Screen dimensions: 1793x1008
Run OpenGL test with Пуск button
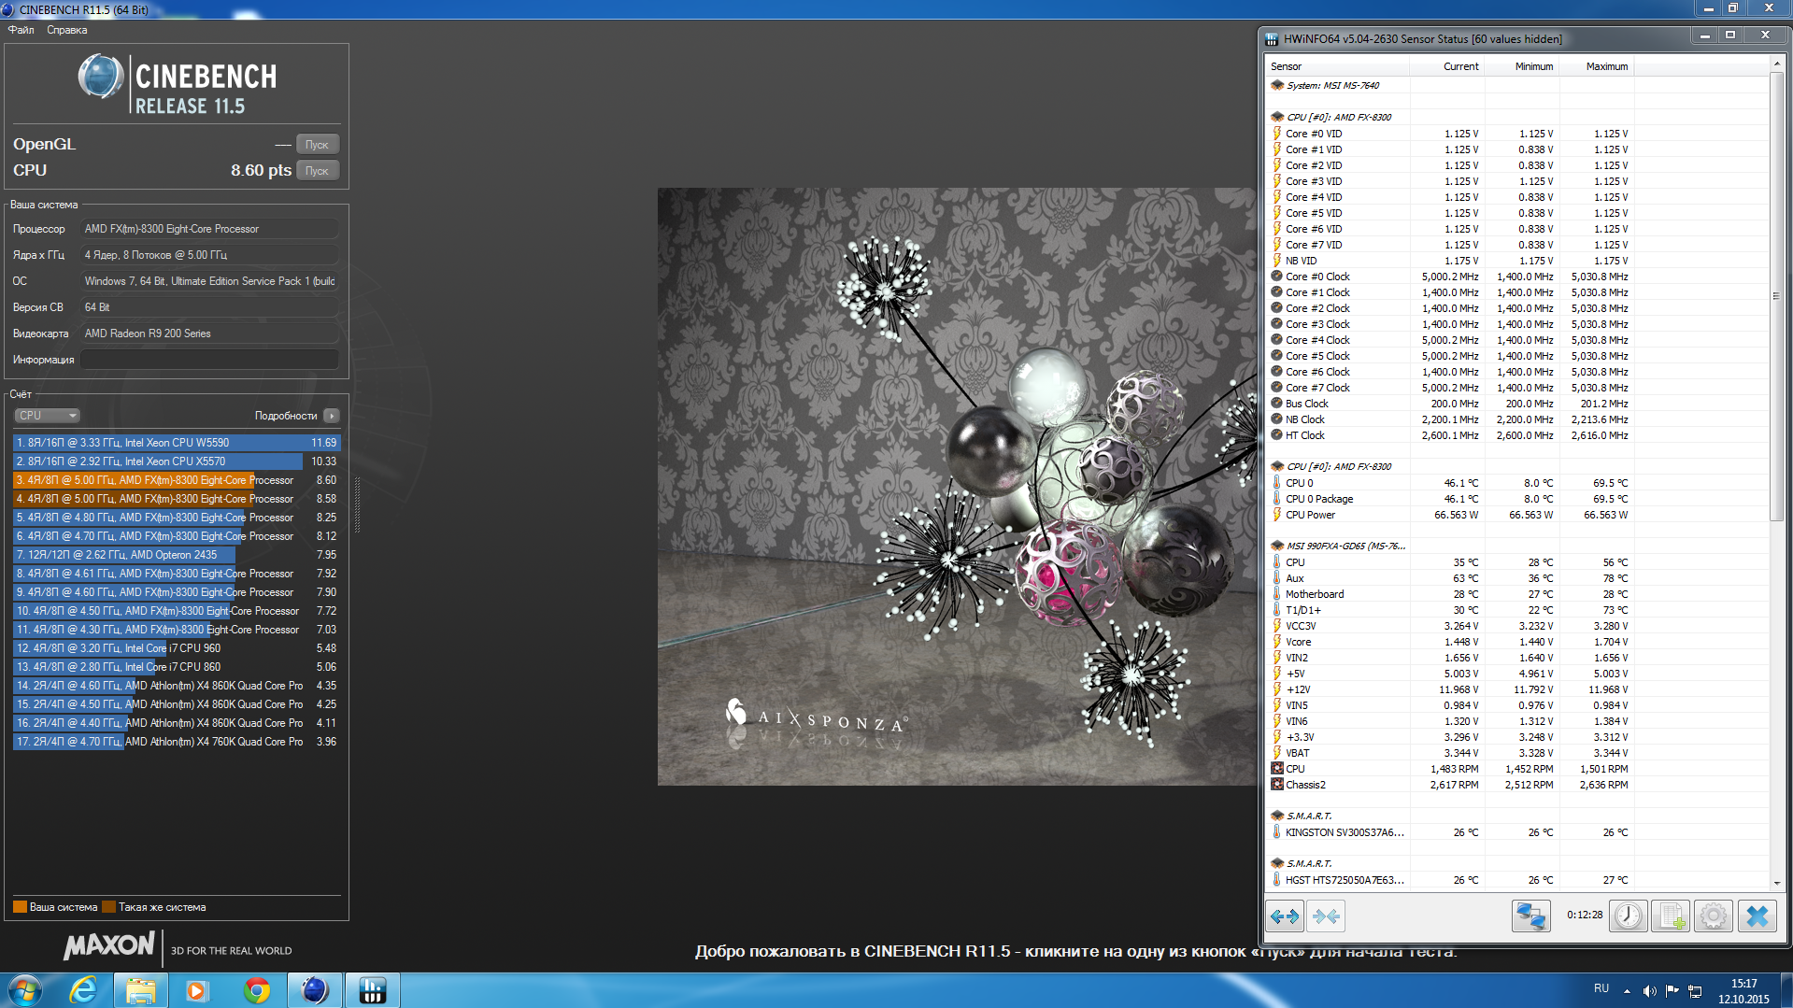[x=317, y=145]
